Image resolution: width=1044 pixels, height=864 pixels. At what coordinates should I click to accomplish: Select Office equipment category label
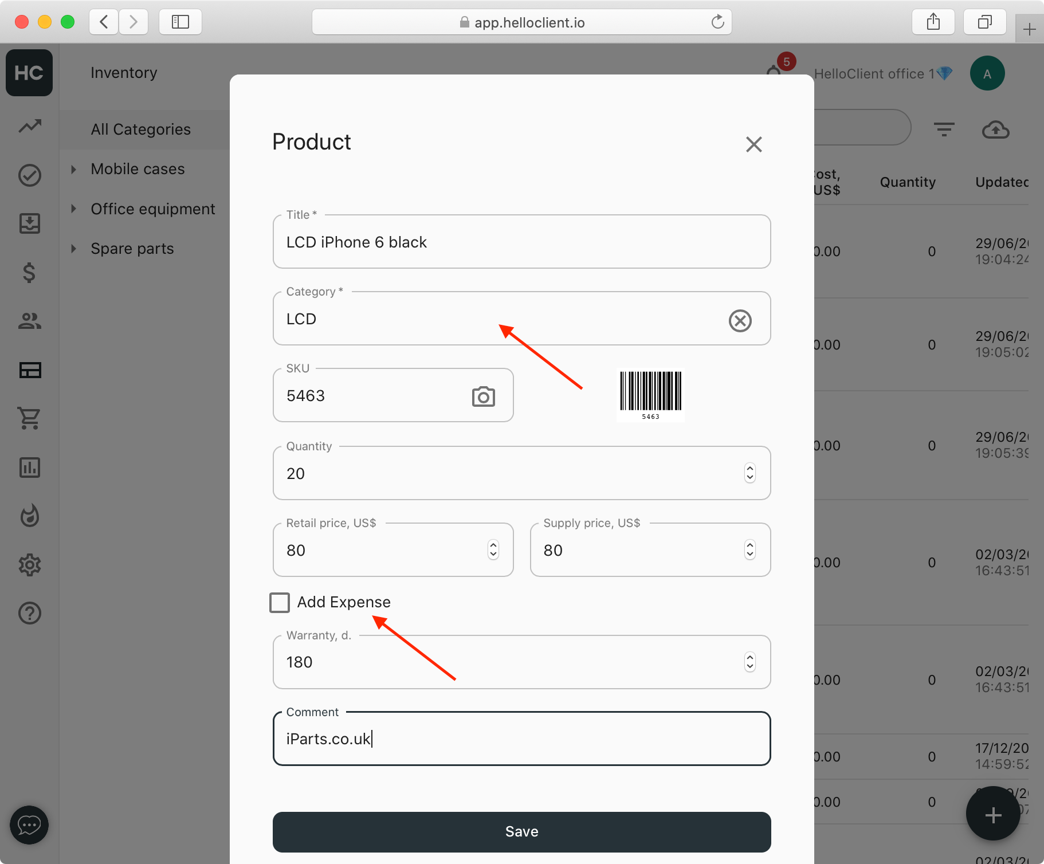click(x=153, y=209)
